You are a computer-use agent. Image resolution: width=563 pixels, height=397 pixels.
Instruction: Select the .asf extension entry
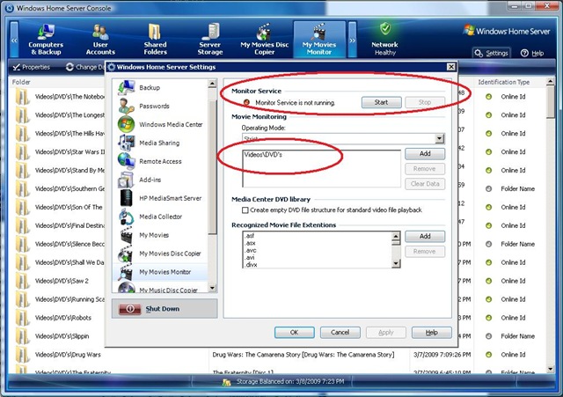point(250,236)
